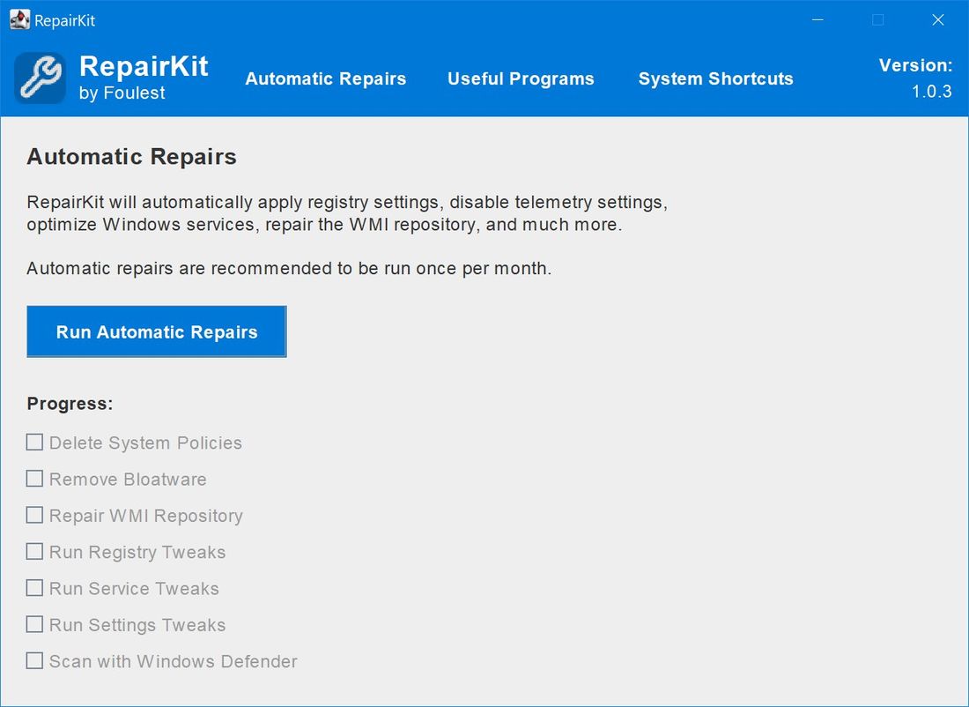The width and height of the screenshot is (969, 707).
Task: Check the Delete System Policies checkbox
Action: pos(34,442)
